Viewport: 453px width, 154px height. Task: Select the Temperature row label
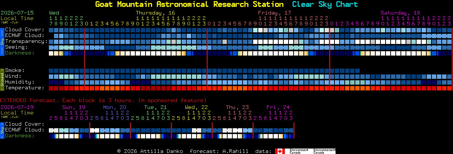coord(24,88)
